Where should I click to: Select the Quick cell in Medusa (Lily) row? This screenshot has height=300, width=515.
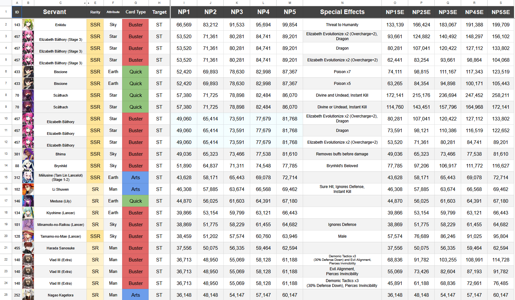[136, 201]
